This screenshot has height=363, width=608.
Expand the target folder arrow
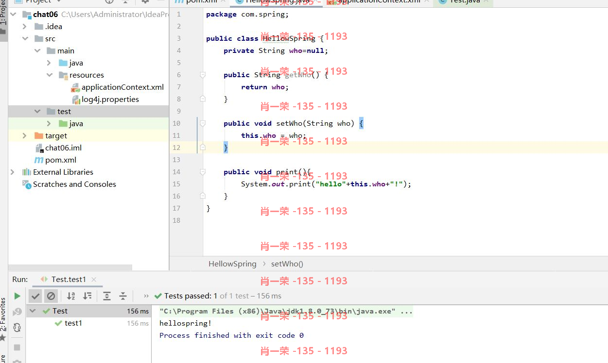[25, 136]
